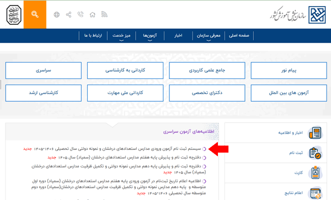Expand the میز خدمت menu
Viewport: 331px width, 200px height.
(x=121, y=36)
